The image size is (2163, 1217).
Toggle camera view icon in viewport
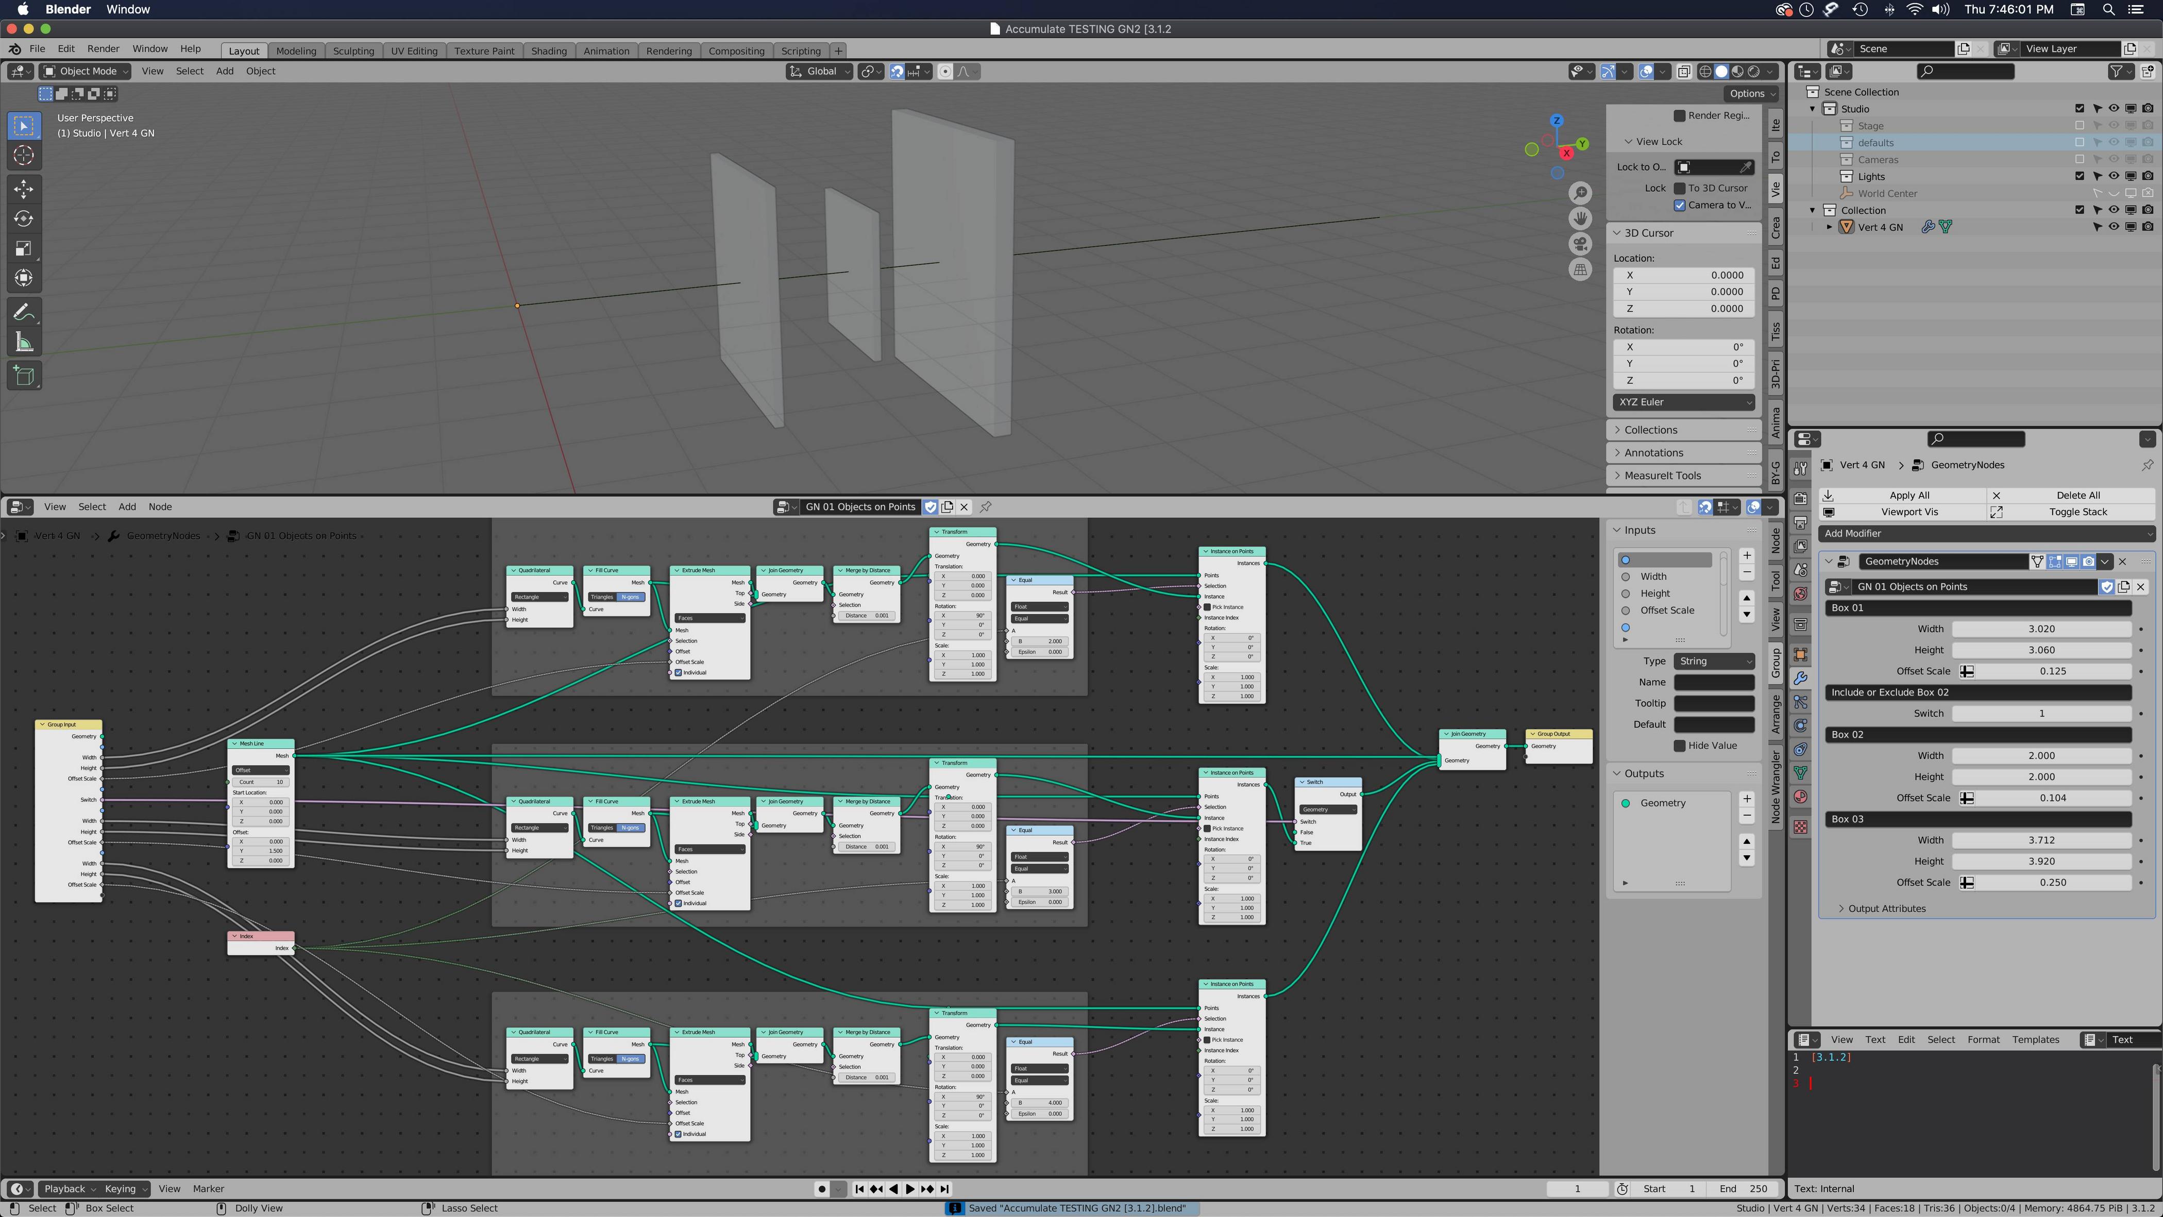click(x=1580, y=244)
